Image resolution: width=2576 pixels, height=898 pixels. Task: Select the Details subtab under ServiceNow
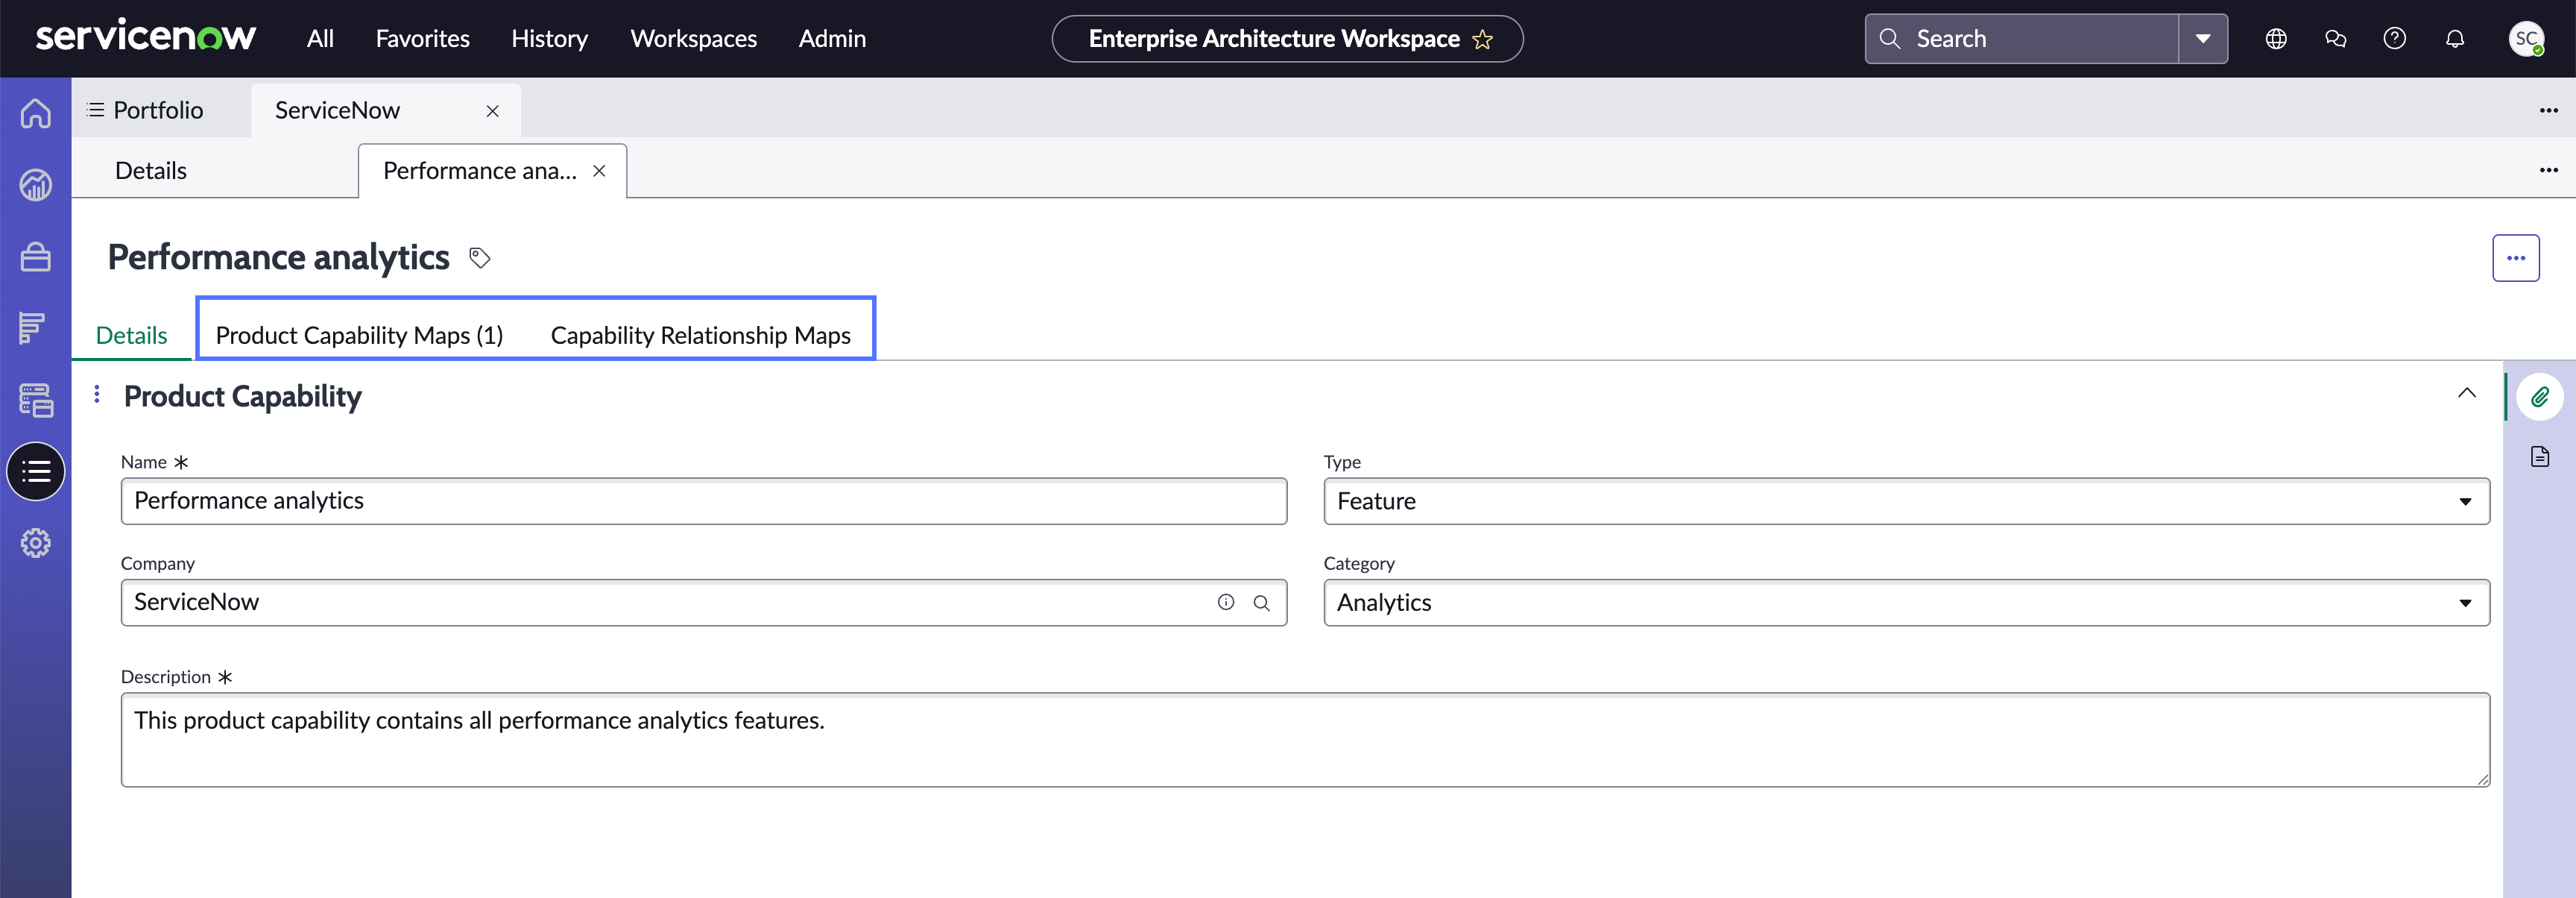(x=151, y=172)
